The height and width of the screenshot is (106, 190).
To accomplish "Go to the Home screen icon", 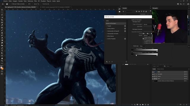I will (x=3, y=4).
